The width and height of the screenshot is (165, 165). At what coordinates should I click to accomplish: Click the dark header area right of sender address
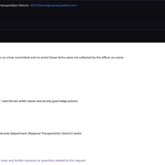[x=121, y=5]
